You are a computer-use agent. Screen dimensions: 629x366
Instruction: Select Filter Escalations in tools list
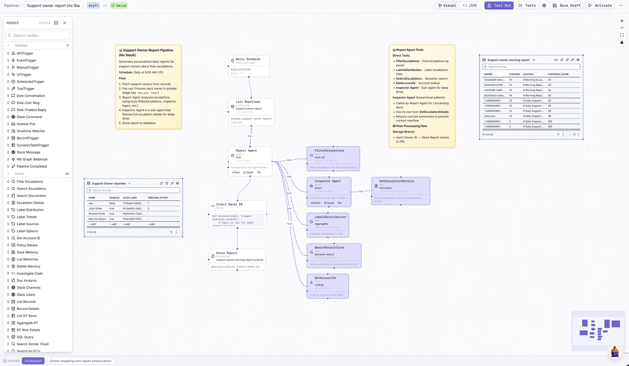click(38, 182)
